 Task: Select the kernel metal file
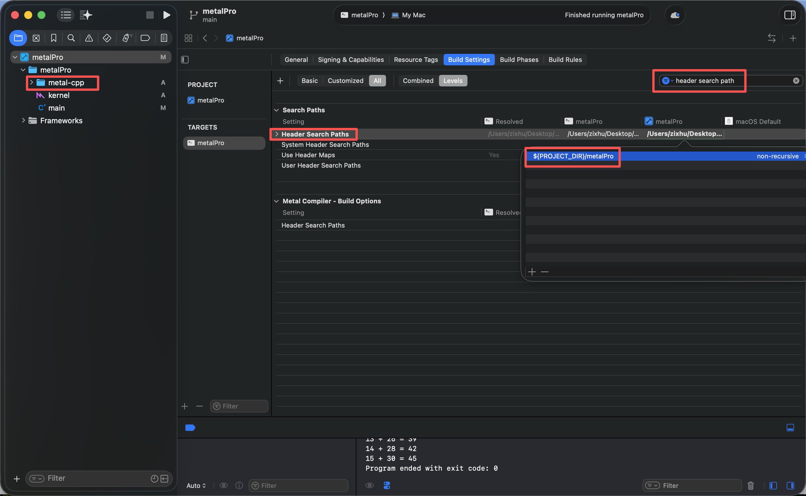point(59,95)
